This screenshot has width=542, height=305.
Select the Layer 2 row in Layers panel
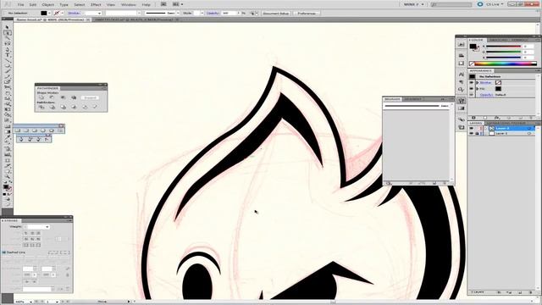pyautogui.click(x=501, y=128)
